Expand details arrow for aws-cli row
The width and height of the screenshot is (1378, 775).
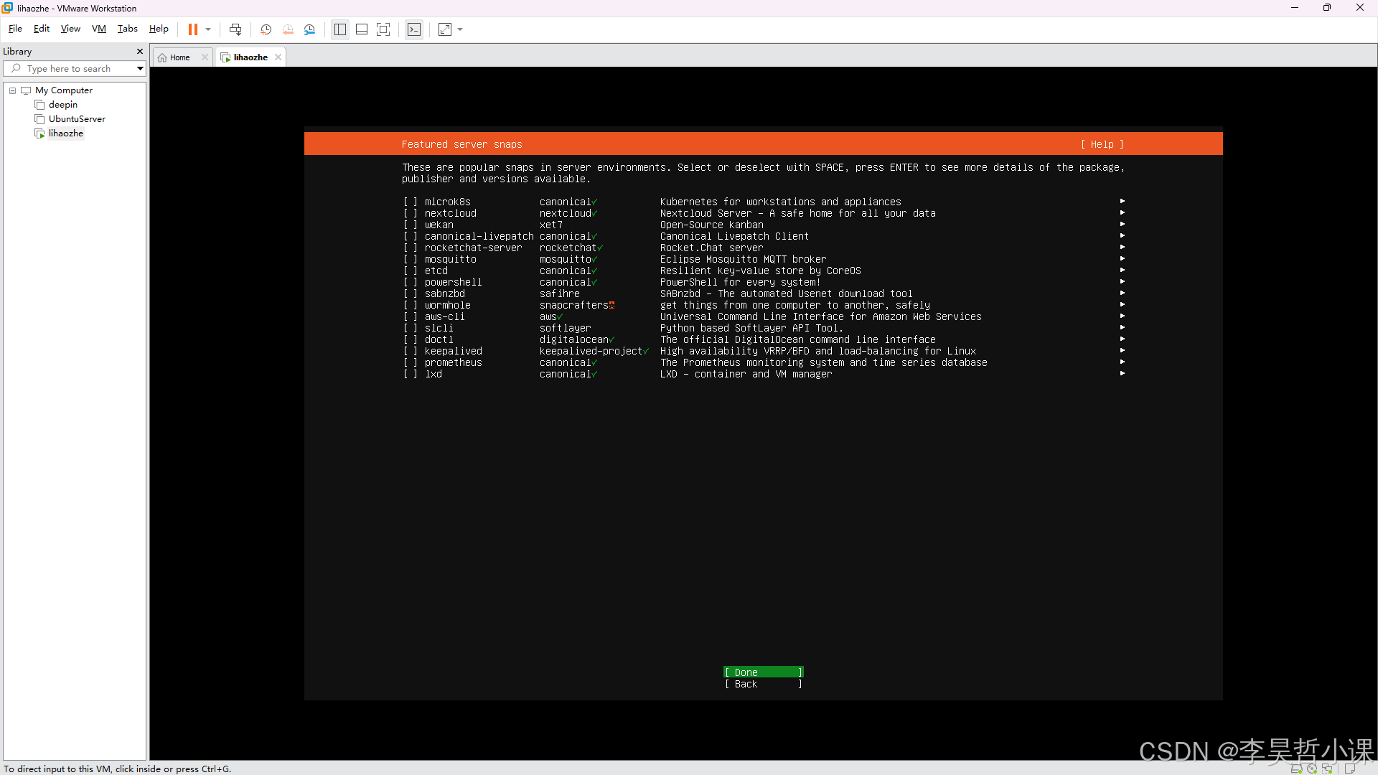click(1122, 316)
